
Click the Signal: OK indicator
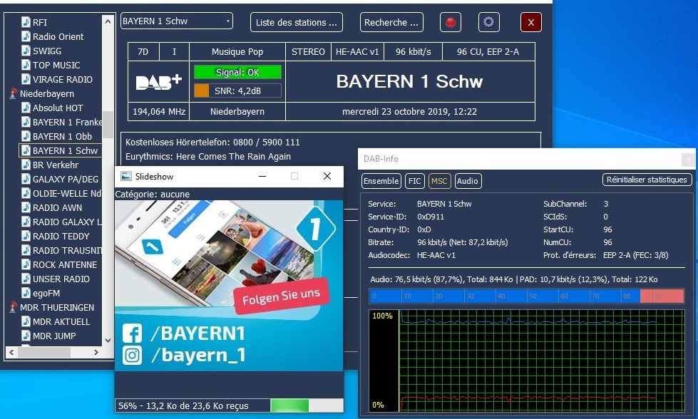237,72
